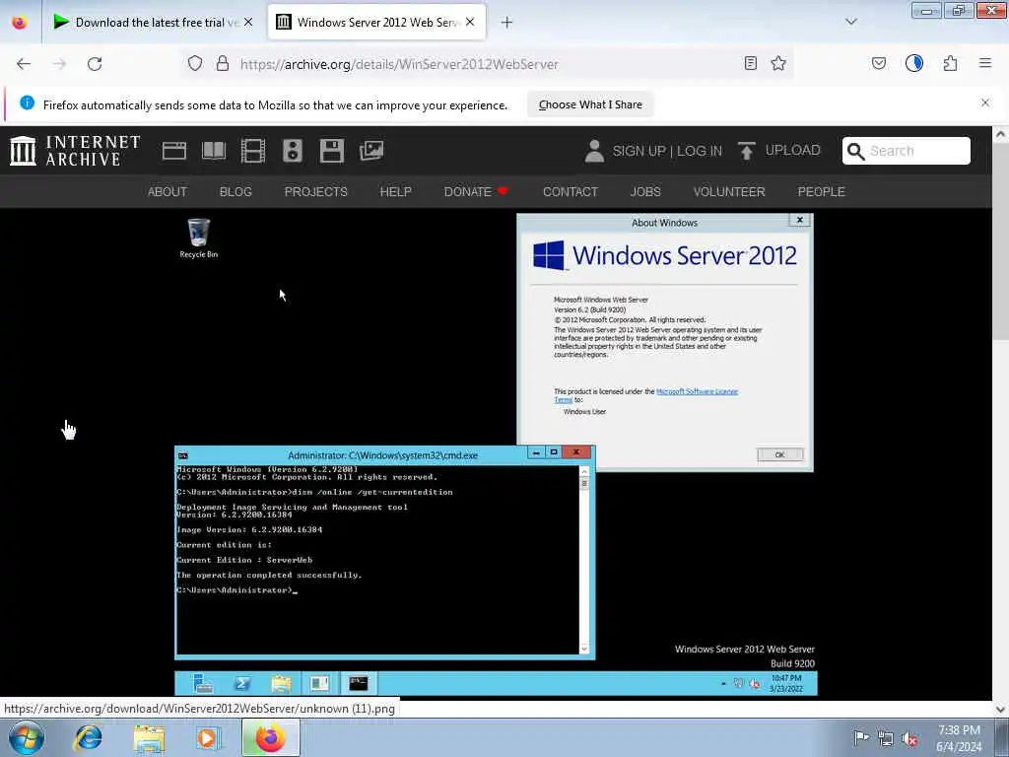
Task: Open the PROJECTS menu item
Action: click(316, 192)
